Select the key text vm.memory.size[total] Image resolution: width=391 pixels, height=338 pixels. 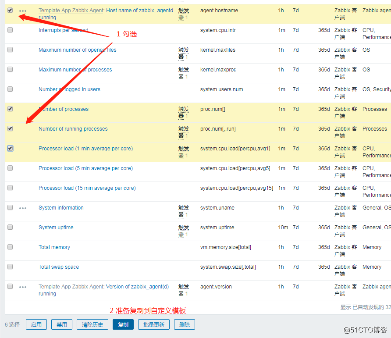coord(226,247)
